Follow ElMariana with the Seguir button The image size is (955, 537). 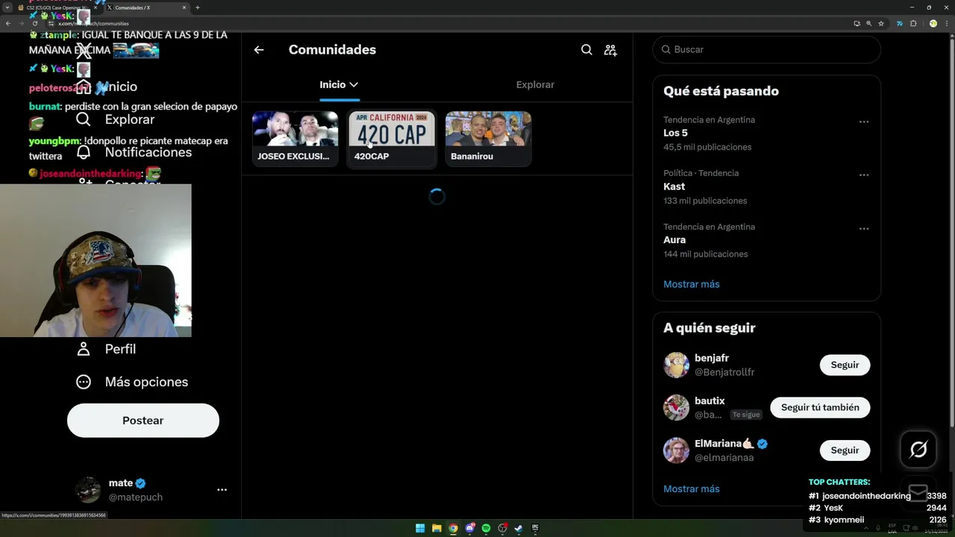click(x=845, y=450)
